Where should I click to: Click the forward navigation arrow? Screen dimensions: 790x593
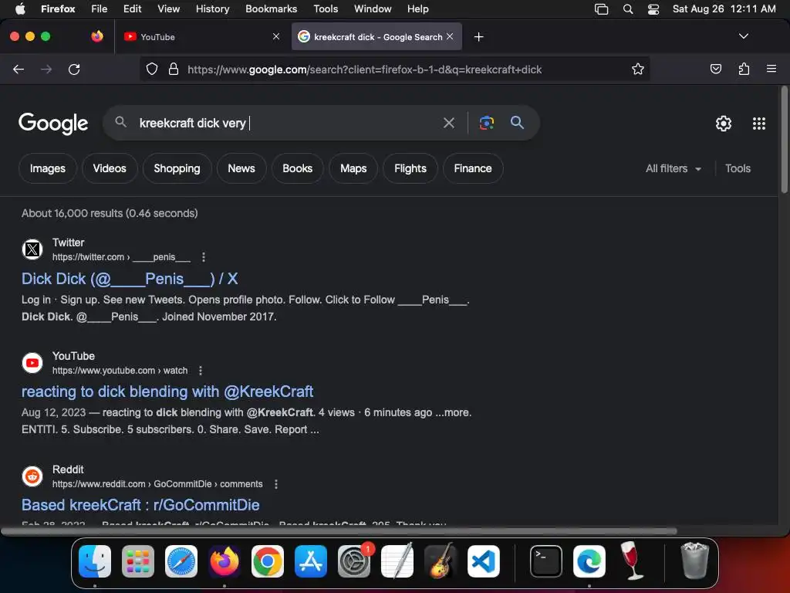click(x=46, y=69)
